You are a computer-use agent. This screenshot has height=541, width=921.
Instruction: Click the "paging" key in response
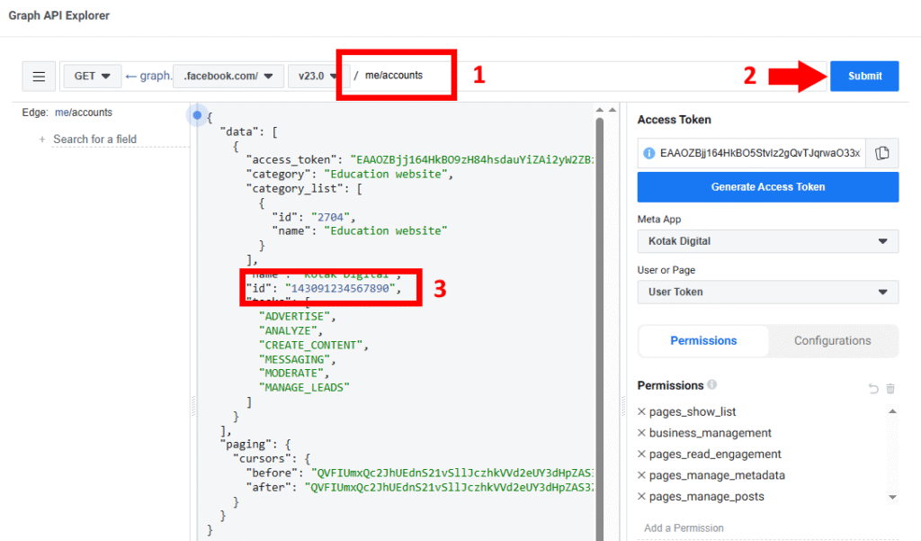[x=246, y=445]
